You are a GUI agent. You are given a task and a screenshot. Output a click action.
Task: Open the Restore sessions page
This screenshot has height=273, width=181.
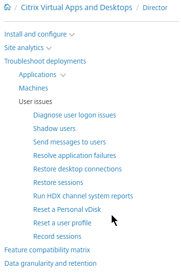pos(58,182)
